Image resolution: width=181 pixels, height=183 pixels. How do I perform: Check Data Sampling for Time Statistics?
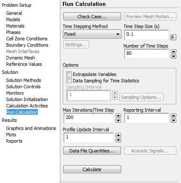pos(69,81)
